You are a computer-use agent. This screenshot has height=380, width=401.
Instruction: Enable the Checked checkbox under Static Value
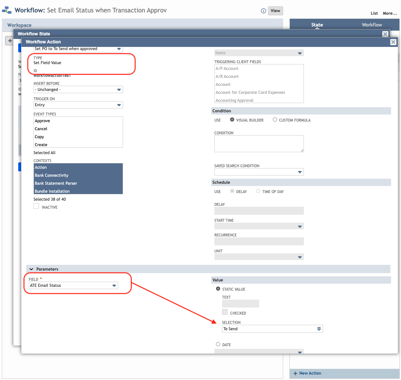point(225,312)
